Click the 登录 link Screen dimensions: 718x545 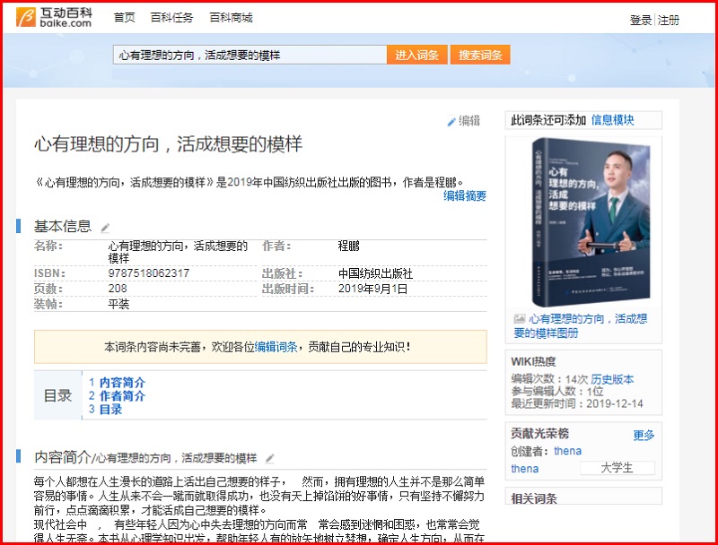tap(641, 21)
